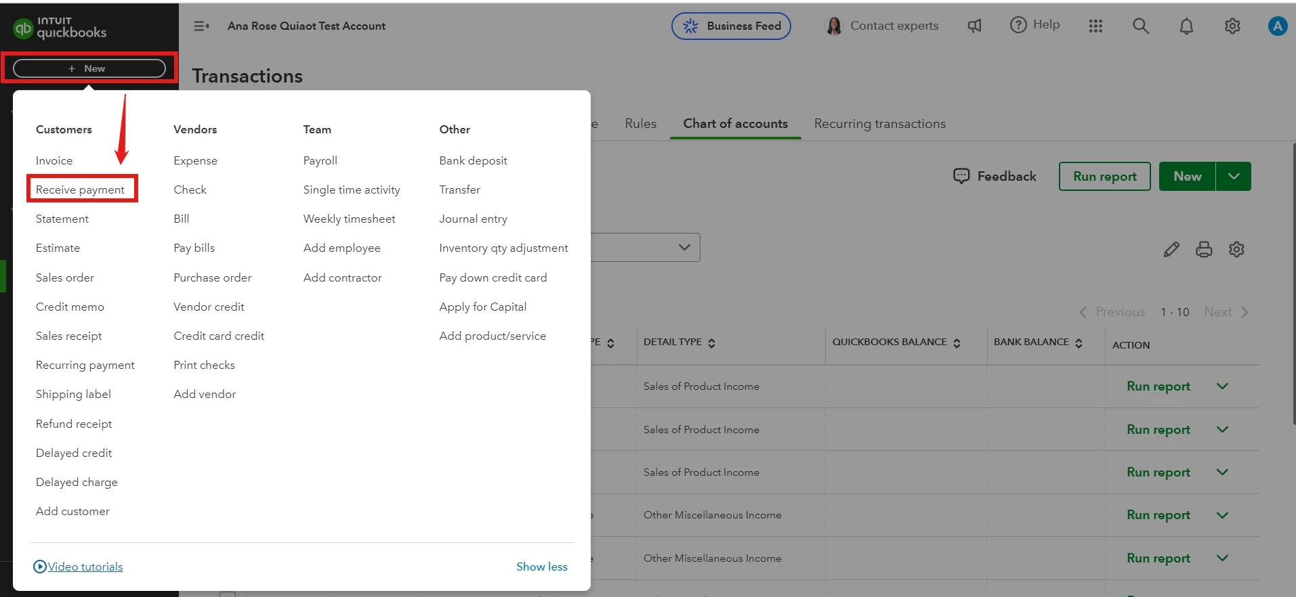This screenshot has height=597, width=1296.
Task: Choose Sales receipt menu item
Action: coord(69,336)
